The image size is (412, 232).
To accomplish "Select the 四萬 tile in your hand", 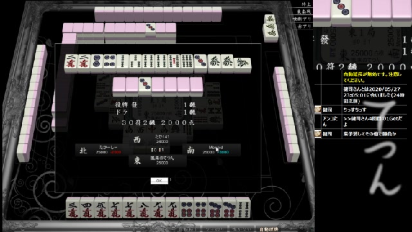I will 87,208.
